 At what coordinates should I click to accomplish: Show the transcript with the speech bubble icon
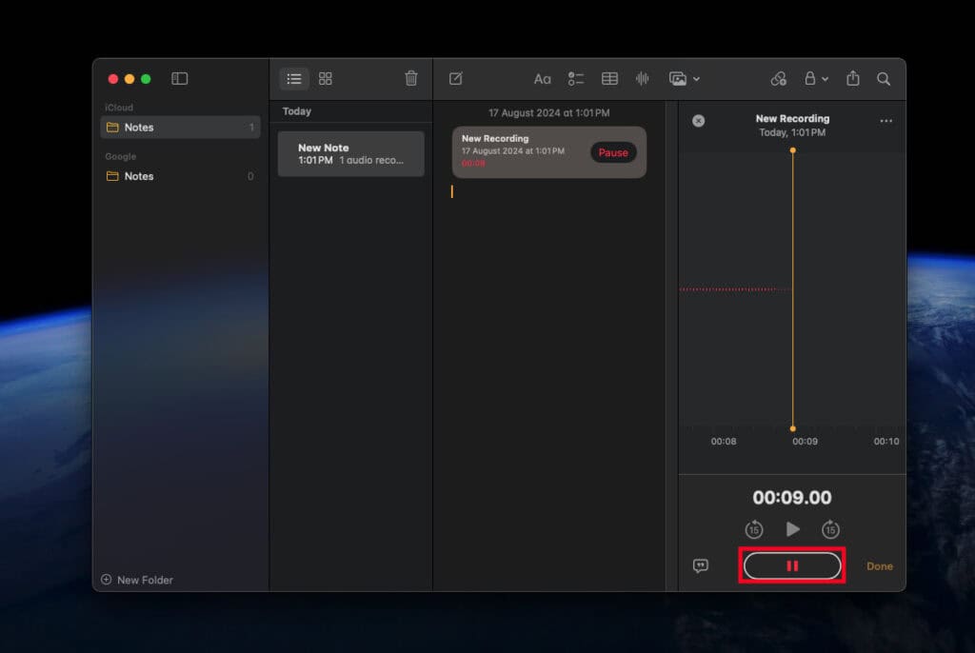tap(702, 565)
